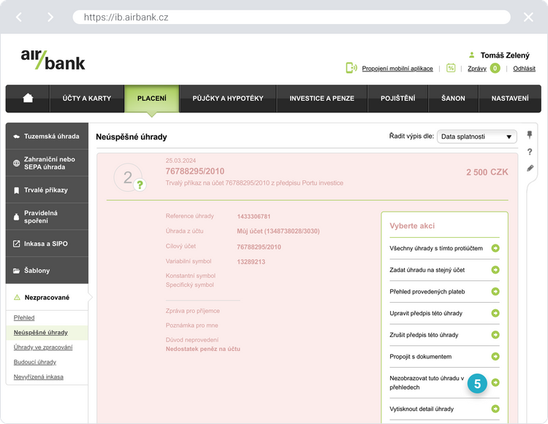Click green arrow next to Propojit s dokumentem

[x=495, y=357]
